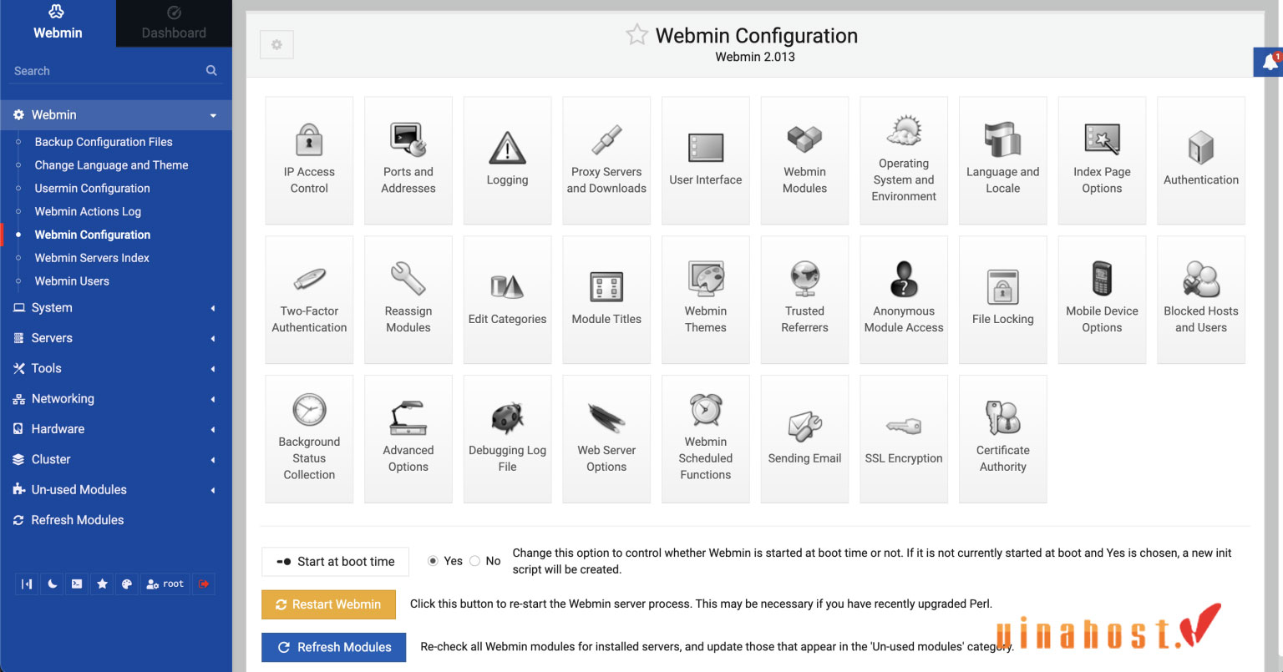Log out using the red exit icon

pos(203,584)
